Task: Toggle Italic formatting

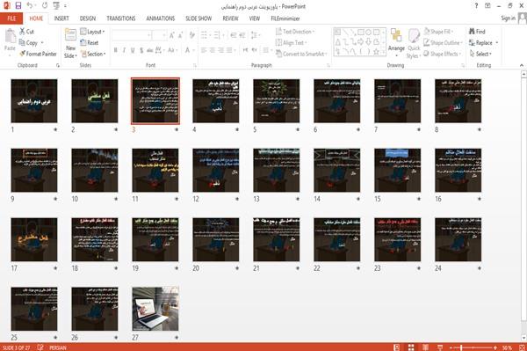Action: [x=124, y=50]
